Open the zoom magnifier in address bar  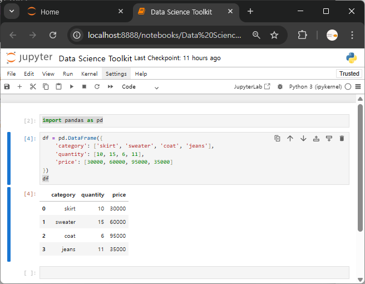pyautogui.click(x=257, y=35)
